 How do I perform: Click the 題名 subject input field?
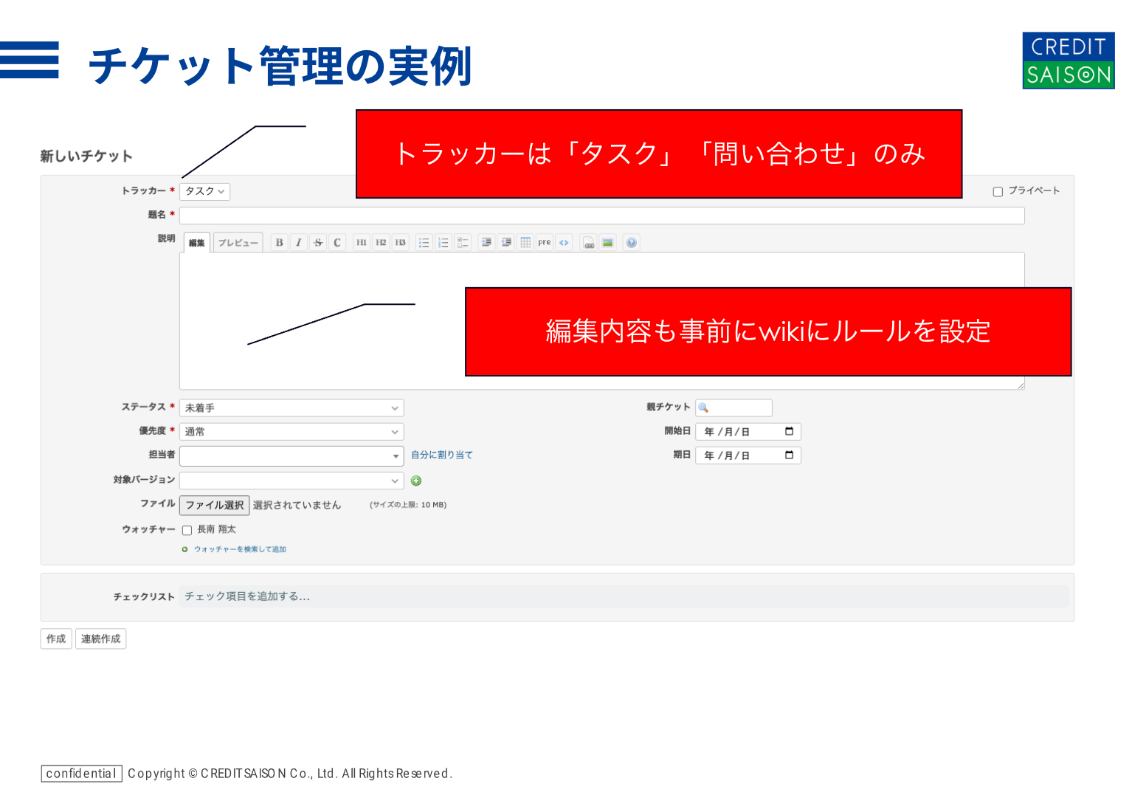click(x=601, y=216)
